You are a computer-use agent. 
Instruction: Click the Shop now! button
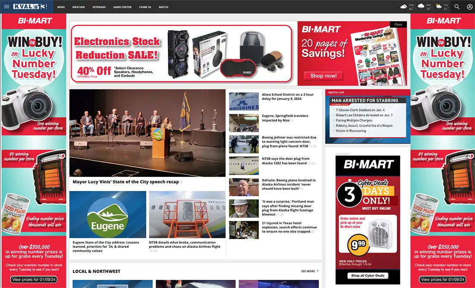click(x=323, y=75)
